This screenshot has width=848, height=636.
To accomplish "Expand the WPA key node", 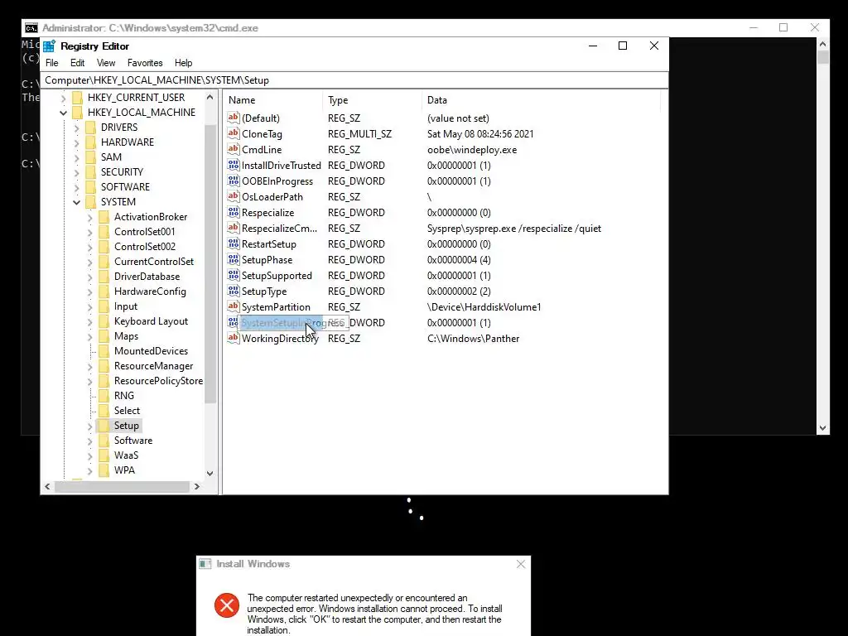I will coord(89,471).
